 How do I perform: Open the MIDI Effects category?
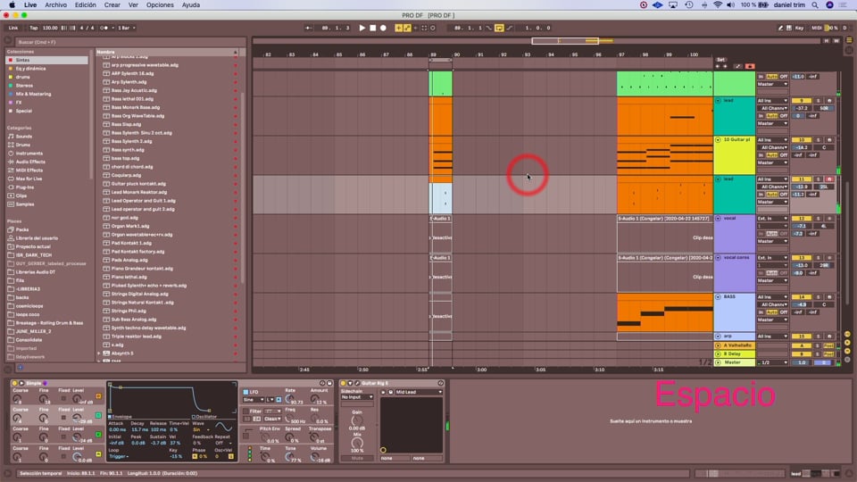pos(29,170)
